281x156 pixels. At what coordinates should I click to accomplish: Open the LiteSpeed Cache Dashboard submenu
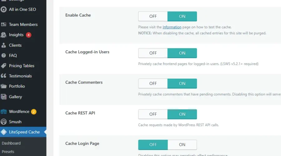point(11,143)
